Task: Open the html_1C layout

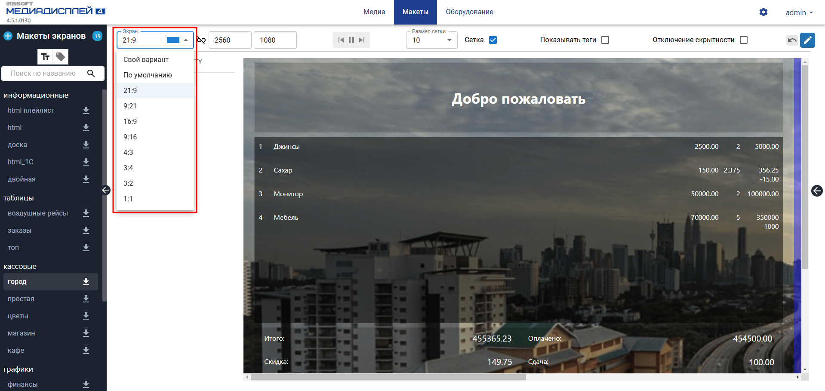Action: tap(21, 162)
